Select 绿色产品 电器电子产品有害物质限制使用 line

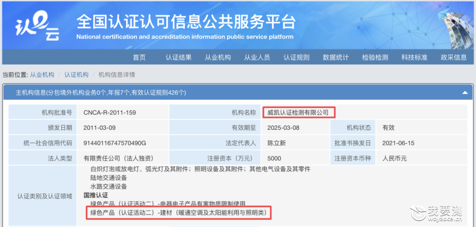tap(168, 203)
